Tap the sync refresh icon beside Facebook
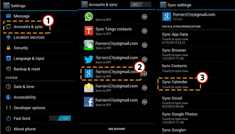The height and width of the screenshot is (134, 235). pos(144,102)
